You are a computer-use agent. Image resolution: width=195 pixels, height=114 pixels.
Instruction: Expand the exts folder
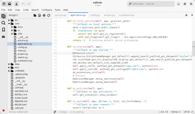coord(9,68)
